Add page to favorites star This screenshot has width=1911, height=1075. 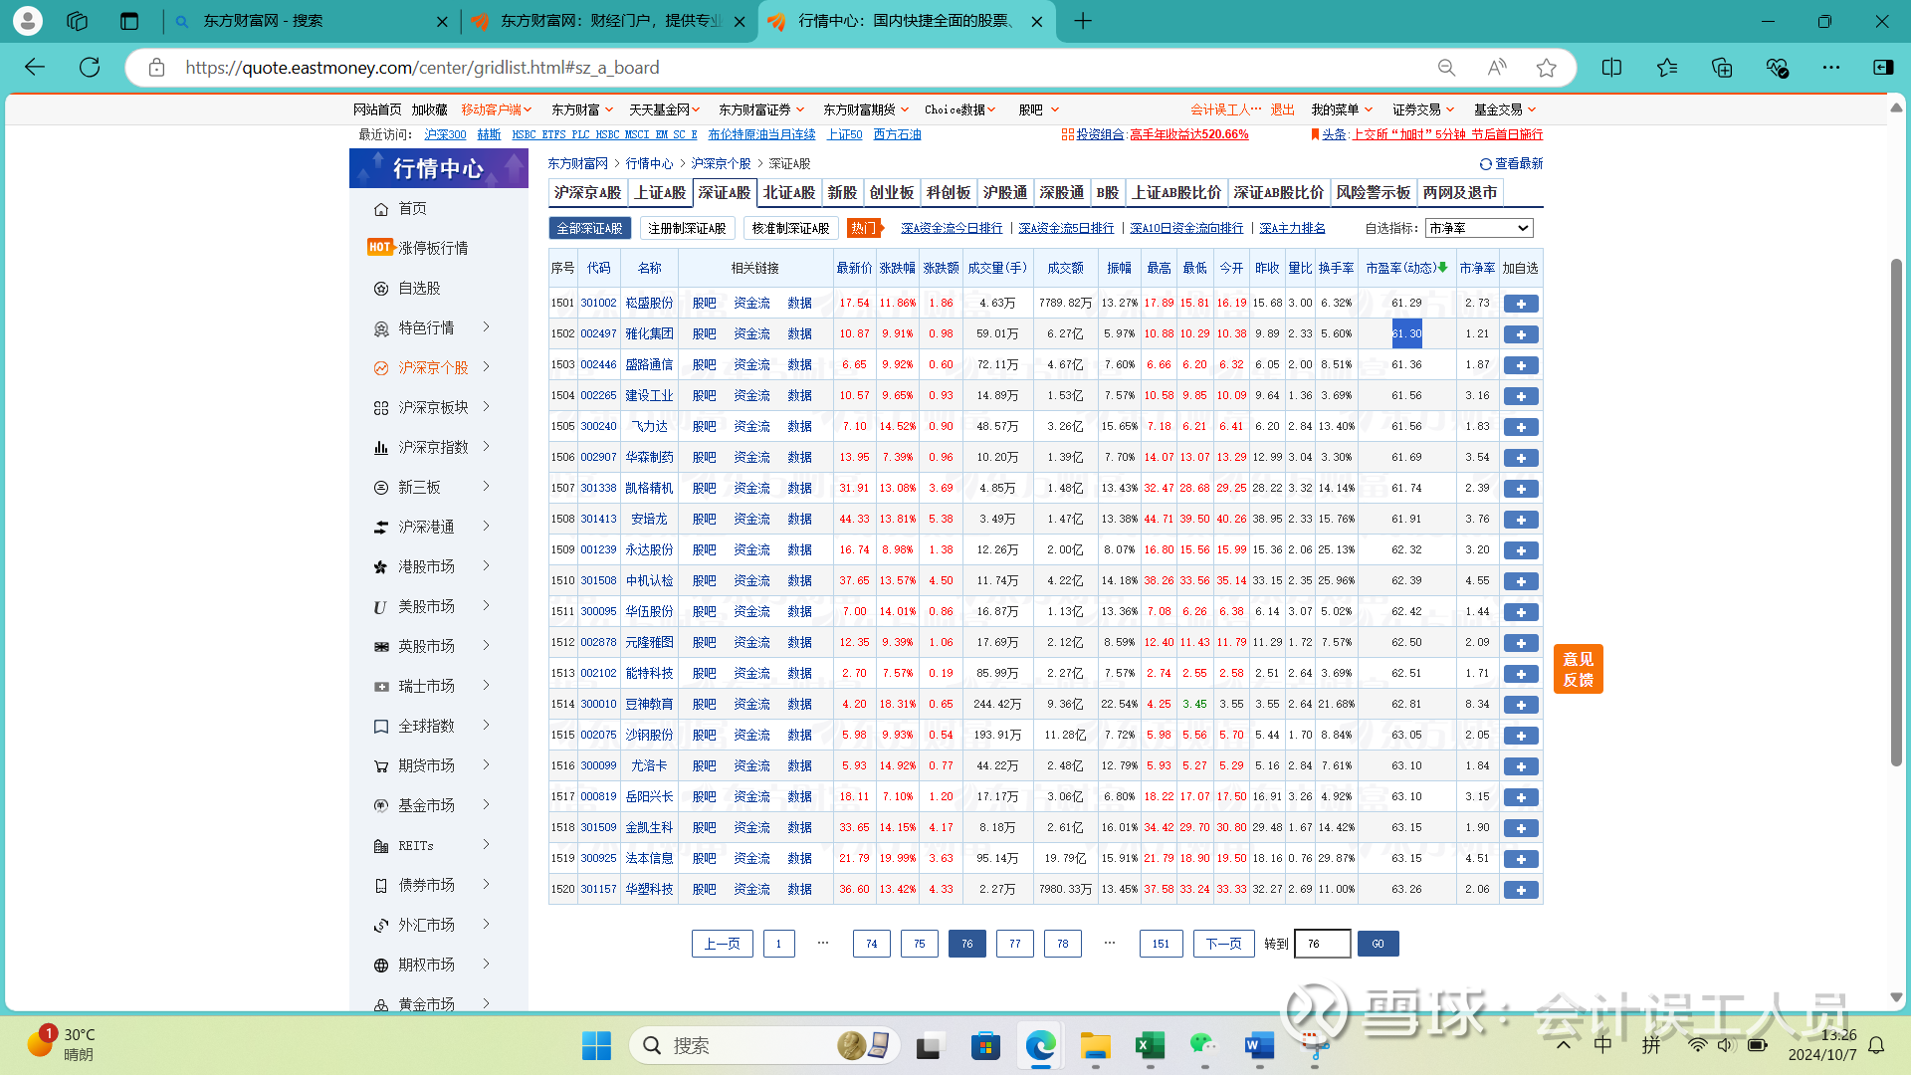(x=1546, y=67)
